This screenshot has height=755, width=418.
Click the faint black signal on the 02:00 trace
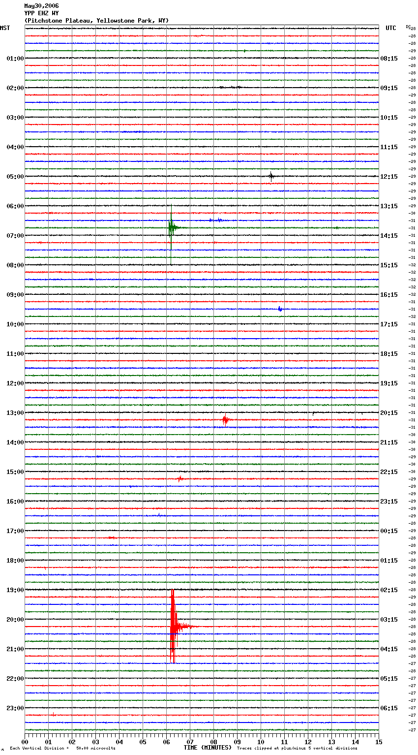(231, 88)
